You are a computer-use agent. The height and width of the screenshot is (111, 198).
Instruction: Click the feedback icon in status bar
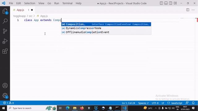pos(187,103)
